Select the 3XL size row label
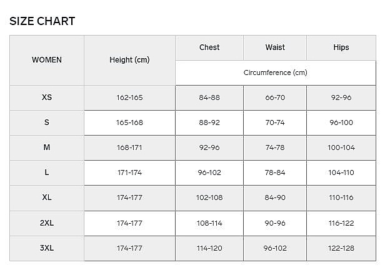Screen dimensions: 385x275 [x=47, y=248]
